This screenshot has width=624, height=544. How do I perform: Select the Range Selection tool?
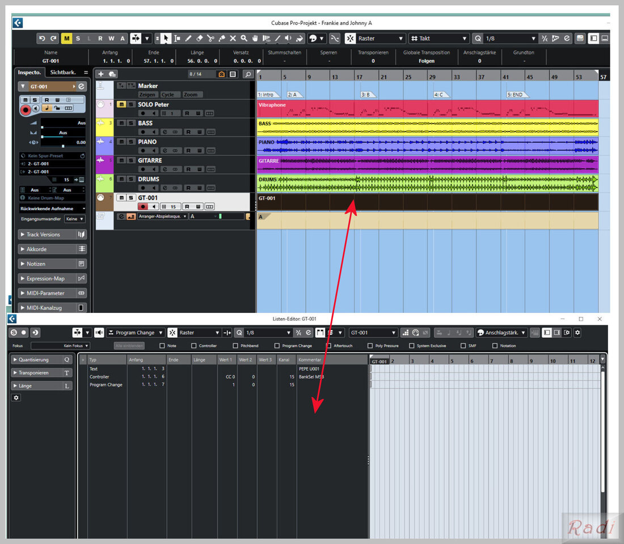tap(177, 39)
